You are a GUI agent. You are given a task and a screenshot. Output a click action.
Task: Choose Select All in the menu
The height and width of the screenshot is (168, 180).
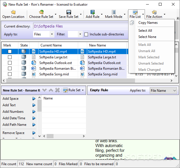[x=151, y=31]
